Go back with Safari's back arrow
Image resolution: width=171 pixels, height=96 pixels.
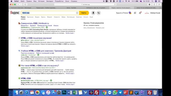tap(18, 5)
